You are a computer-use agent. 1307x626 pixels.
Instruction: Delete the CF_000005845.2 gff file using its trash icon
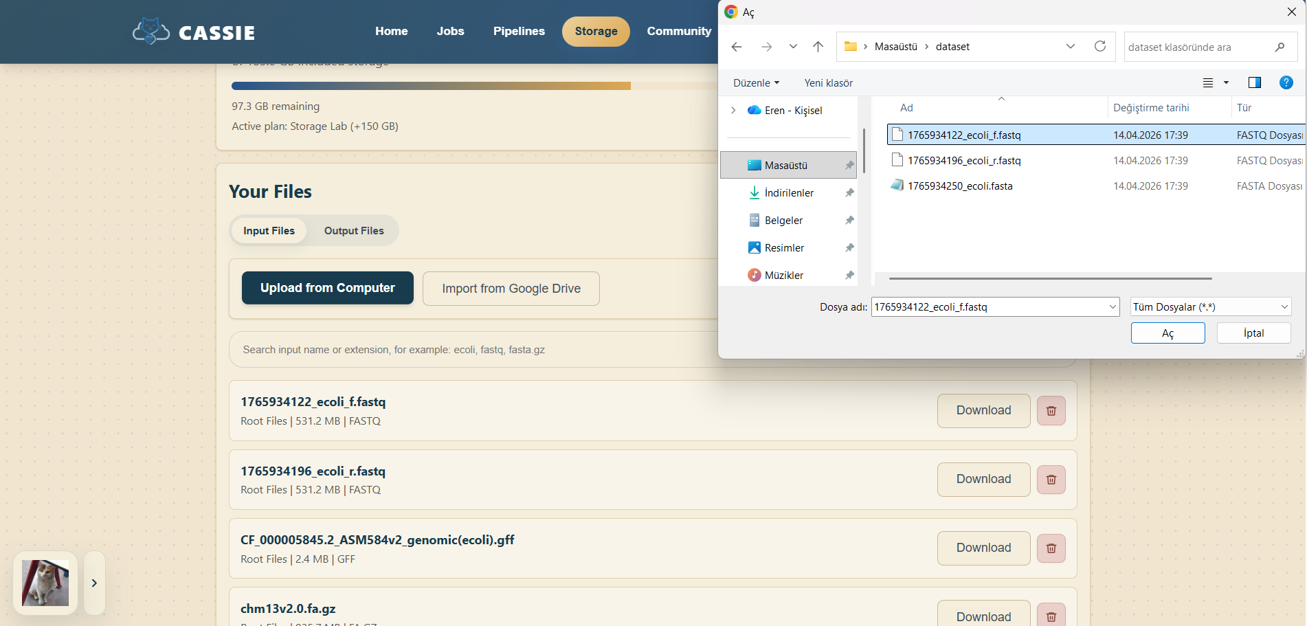(1051, 548)
